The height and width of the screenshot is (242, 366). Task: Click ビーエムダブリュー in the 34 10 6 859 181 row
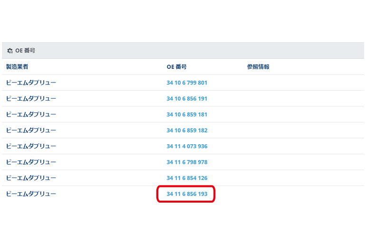pos(31,114)
